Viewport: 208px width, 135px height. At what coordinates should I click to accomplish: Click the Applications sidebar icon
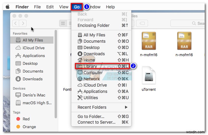(x=18, y=56)
